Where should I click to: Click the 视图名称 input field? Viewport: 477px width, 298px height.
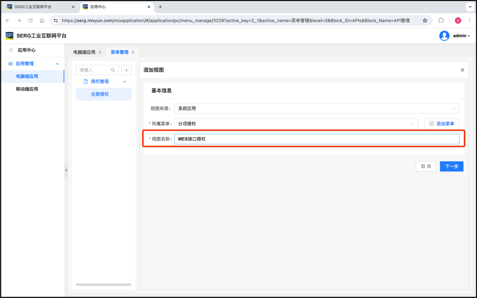click(x=316, y=139)
